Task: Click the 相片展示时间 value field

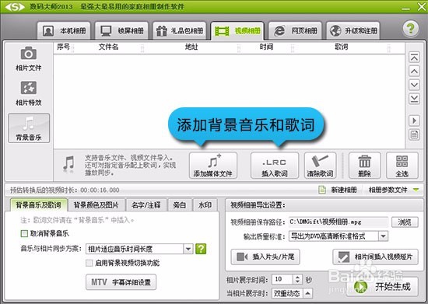Action: pyautogui.click(x=282, y=279)
